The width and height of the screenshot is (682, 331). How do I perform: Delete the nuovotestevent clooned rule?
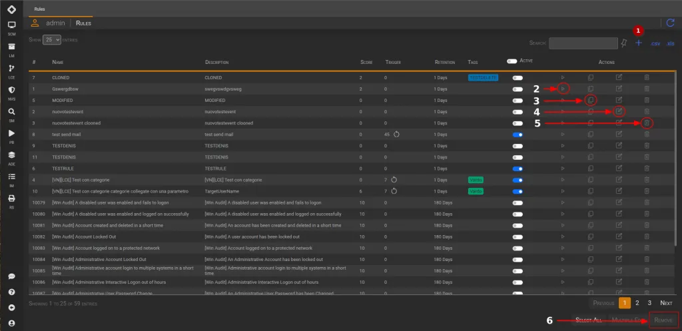647,123
